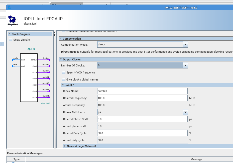Click the reset input port
This screenshot has width=233, height=163.
[13, 66]
